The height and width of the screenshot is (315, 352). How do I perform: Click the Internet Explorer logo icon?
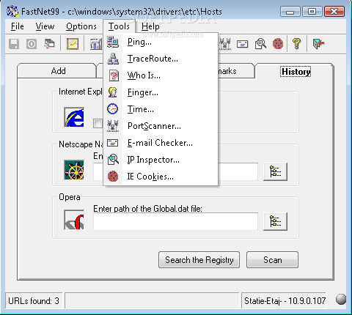coord(74,117)
